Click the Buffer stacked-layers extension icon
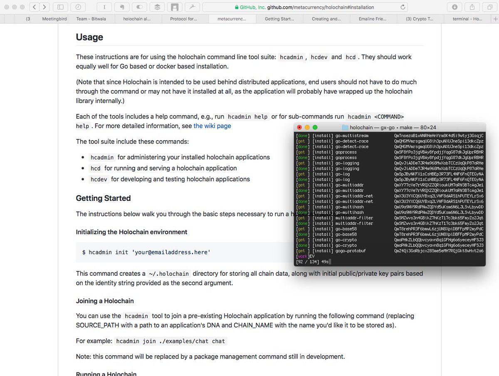499x376 pixels. 157,7
